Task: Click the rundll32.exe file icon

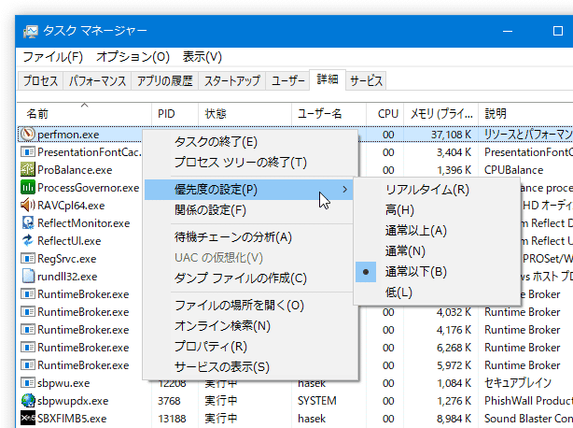Action: pyautogui.click(x=28, y=277)
